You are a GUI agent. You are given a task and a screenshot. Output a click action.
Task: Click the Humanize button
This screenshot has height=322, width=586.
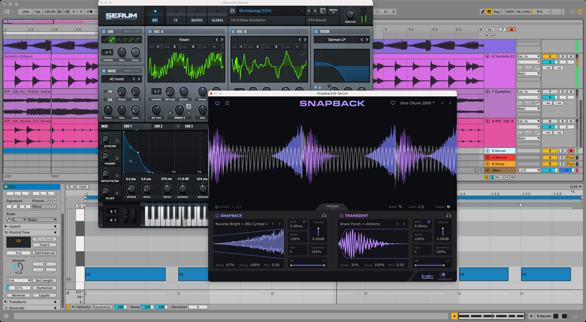coord(44,288)
